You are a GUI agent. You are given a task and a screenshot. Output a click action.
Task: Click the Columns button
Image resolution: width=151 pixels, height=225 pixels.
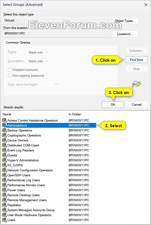coord(136,51)
